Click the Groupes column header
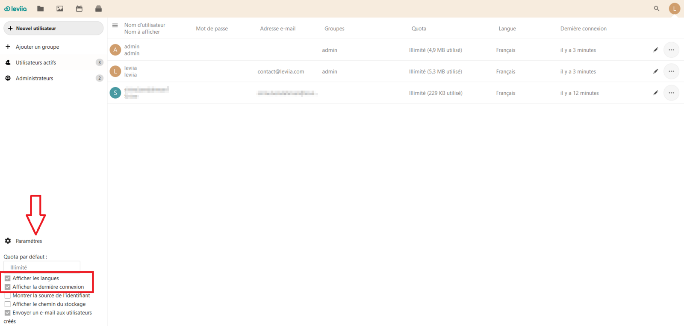The height and width of the screenshot is (326, 684). point(334,29)
